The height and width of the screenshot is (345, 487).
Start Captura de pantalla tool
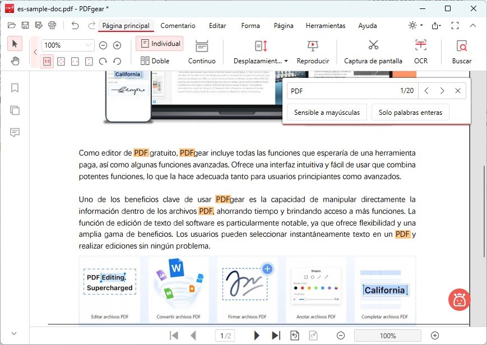pyautogui.click(x=373, y=52)
